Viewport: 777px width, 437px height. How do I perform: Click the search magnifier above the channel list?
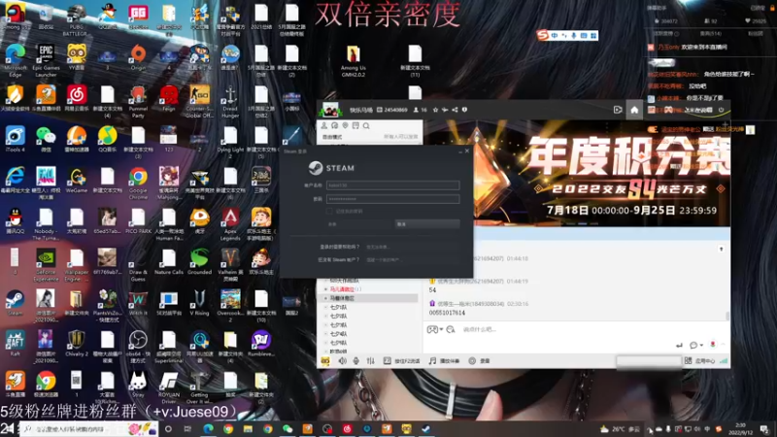(x=366, y=126)
